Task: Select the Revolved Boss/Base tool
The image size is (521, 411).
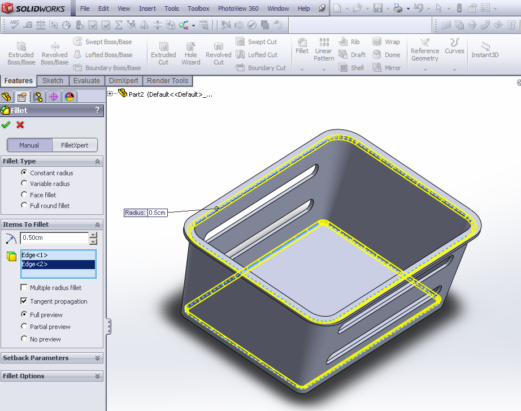Action: tap(54, 53)
